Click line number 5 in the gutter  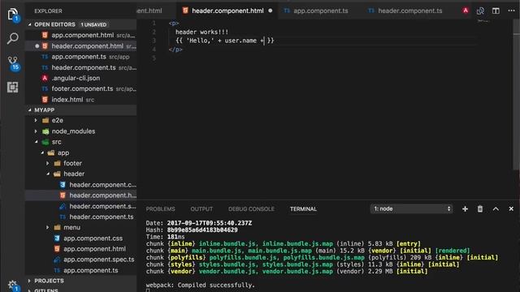coord(154,58)
